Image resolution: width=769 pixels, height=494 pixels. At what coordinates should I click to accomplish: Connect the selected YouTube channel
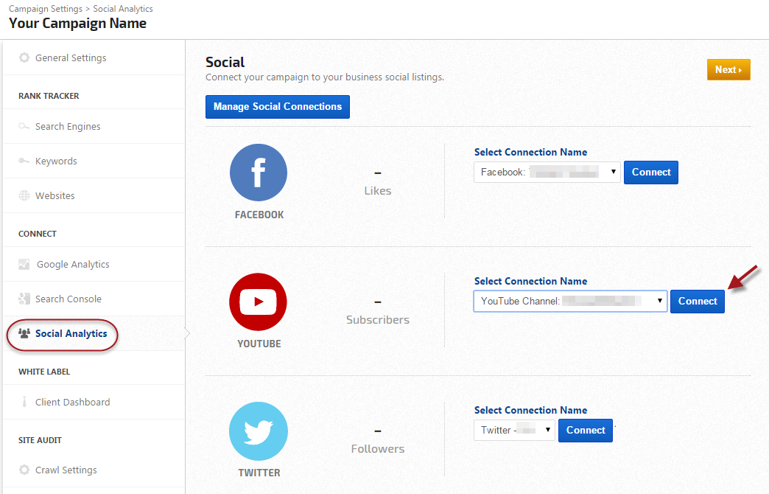click(x=697, y=302)
